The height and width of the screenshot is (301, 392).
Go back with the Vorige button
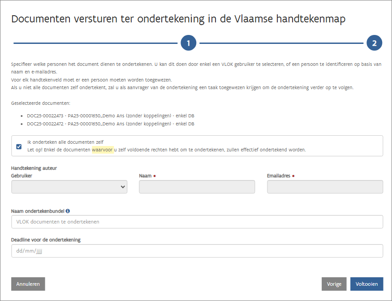[334, 284]
